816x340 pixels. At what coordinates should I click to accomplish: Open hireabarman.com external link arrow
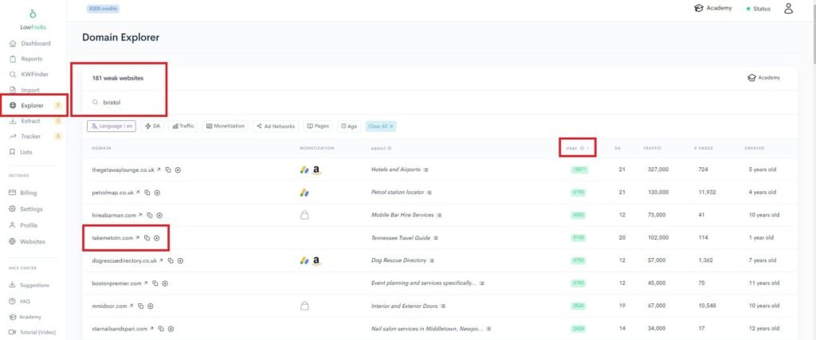click(x=140, y=215)
